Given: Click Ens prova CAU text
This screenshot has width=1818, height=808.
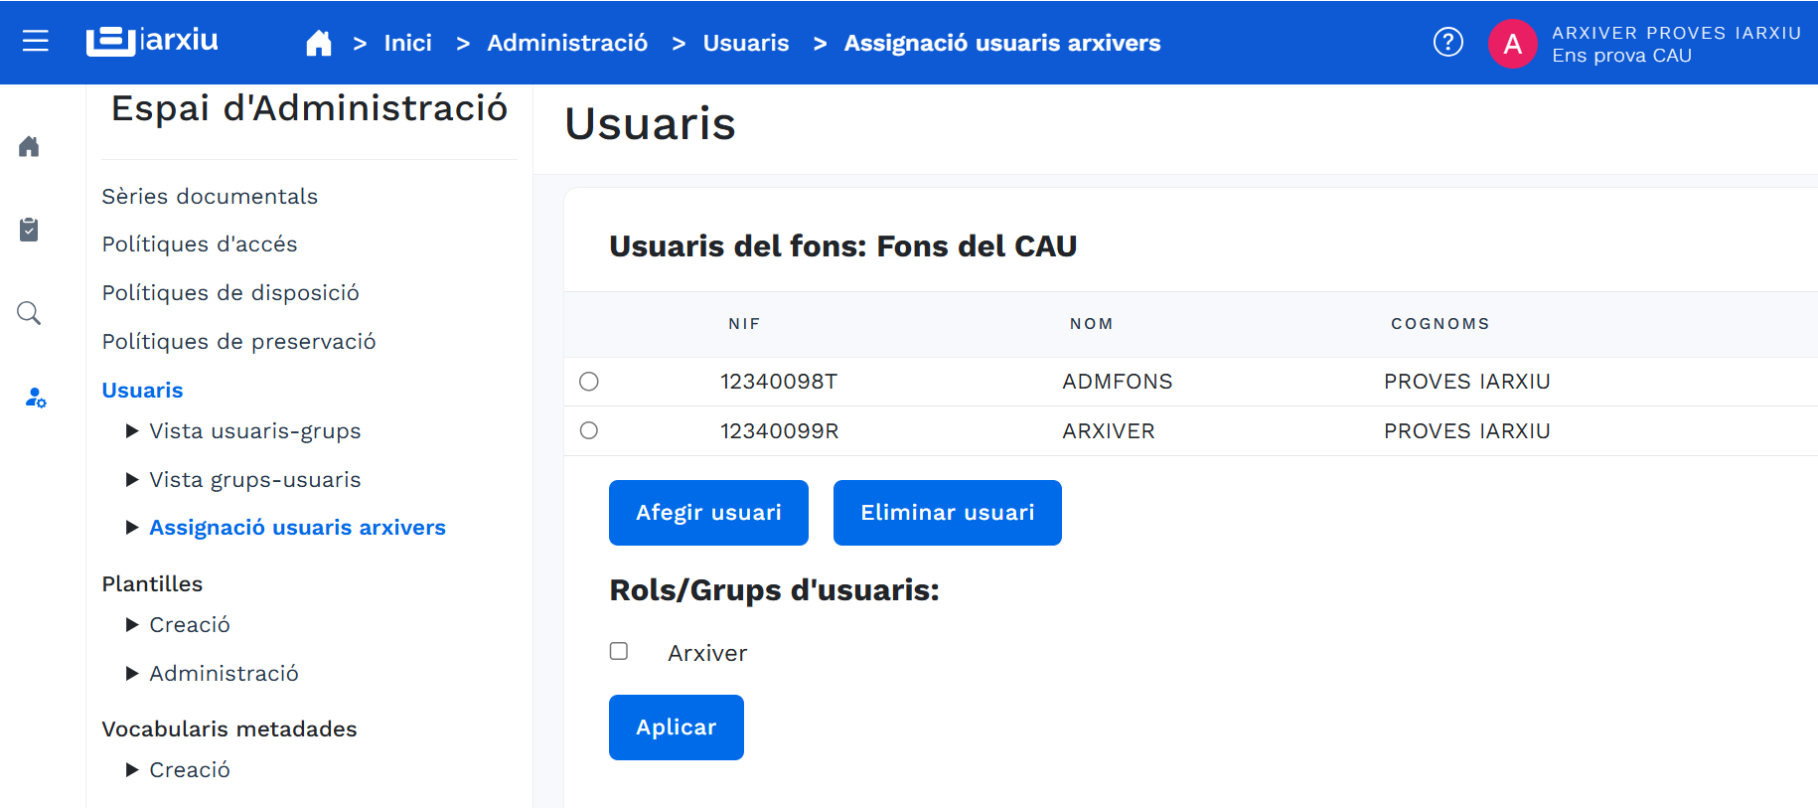Looking at the screenshot, I should [1622, 56].
